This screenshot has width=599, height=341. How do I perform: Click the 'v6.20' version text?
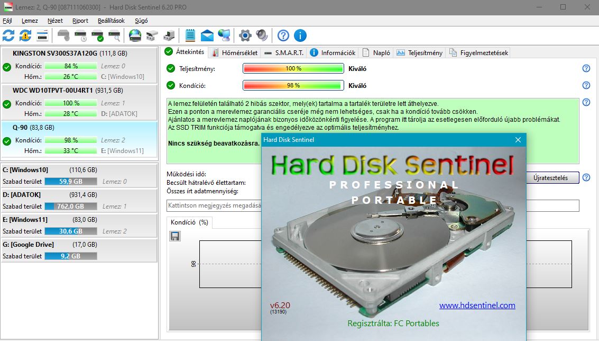[x=280, y=305]
